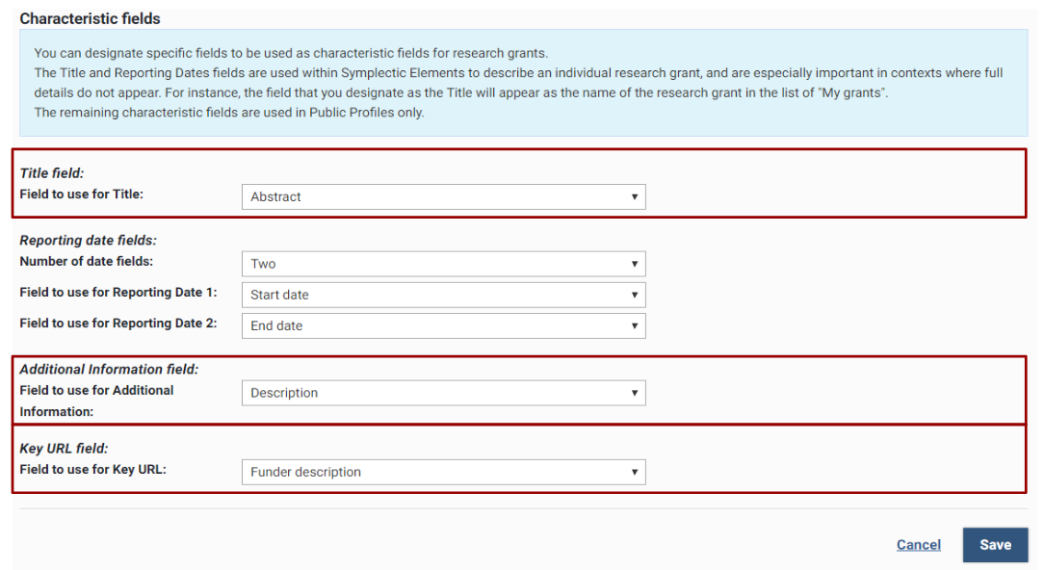
Task: Expand the Number of date fields dropdown
Action: pyautogui.click(x=443, y=264)
